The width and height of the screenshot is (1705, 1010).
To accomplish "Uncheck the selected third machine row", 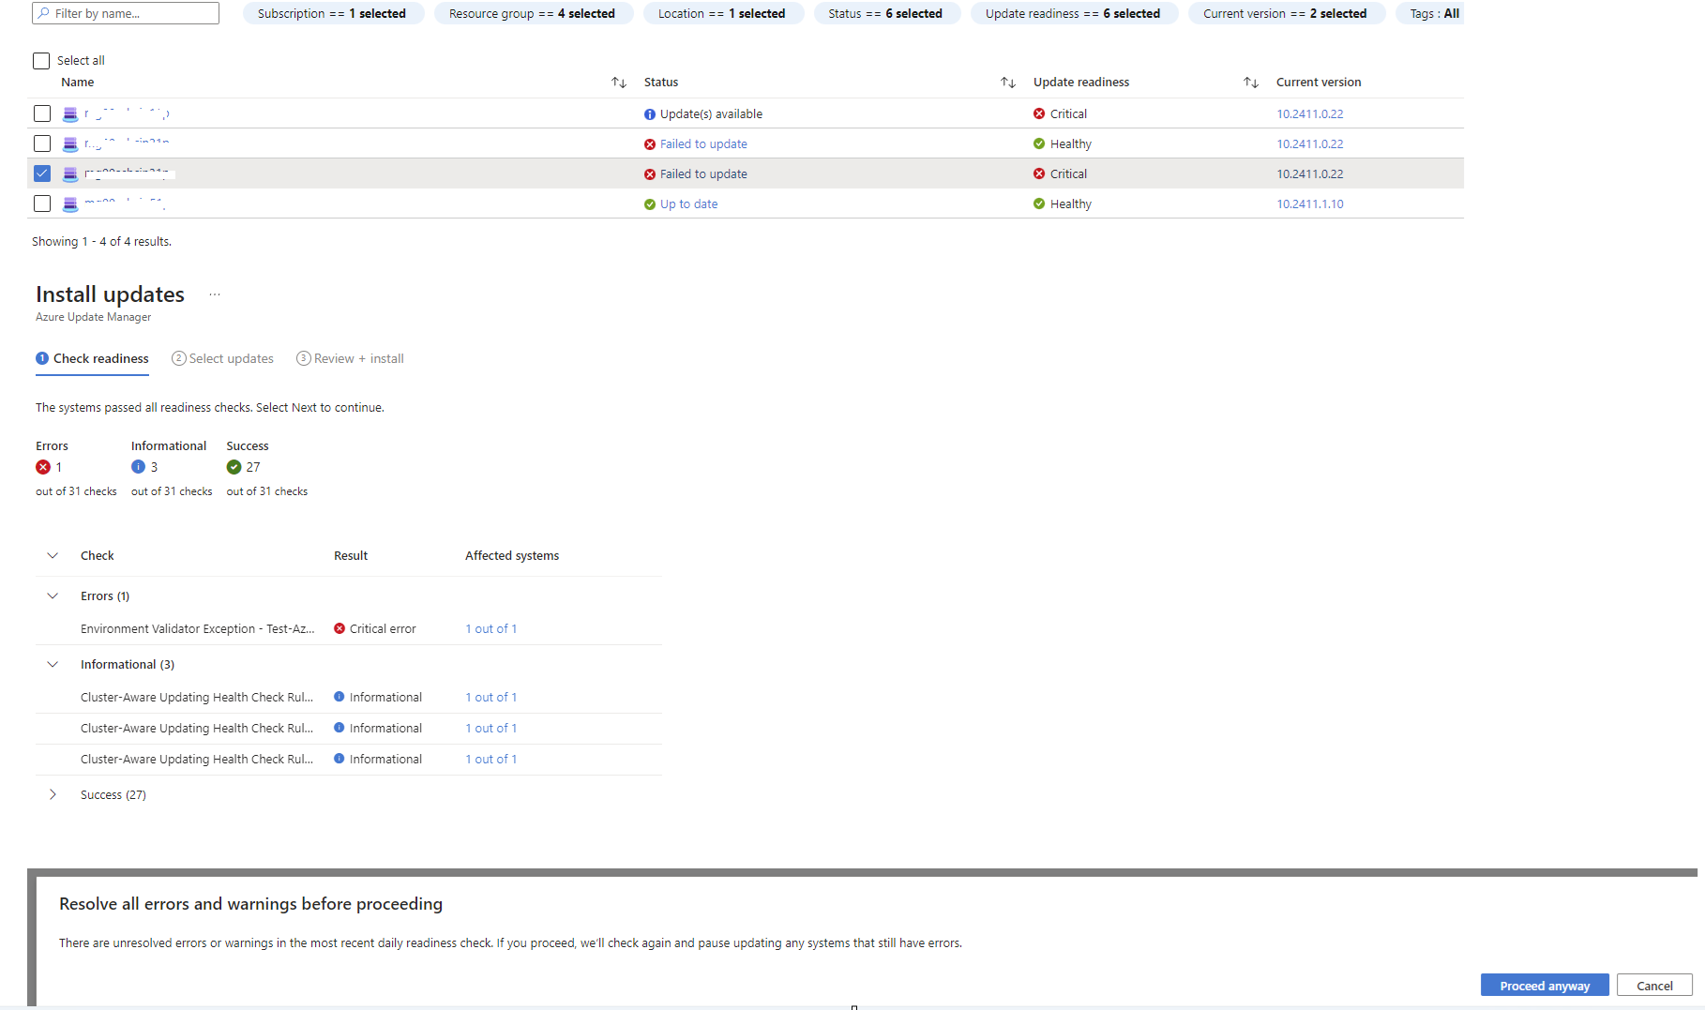I will (x=41, y=173).
